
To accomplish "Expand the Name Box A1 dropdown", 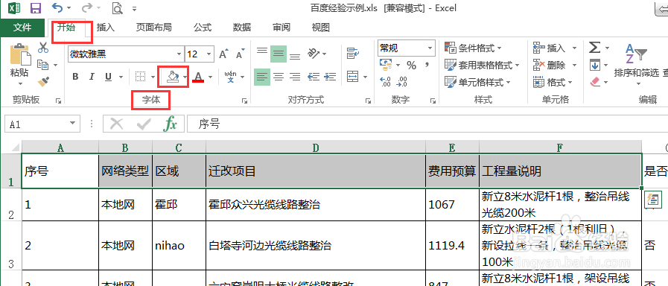I will pos(71,124).
